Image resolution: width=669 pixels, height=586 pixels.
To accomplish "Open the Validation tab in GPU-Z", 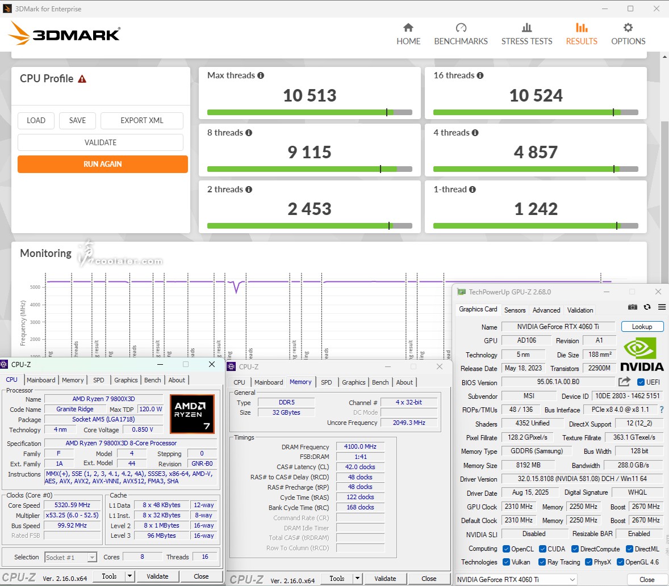I will coord(580,310).
